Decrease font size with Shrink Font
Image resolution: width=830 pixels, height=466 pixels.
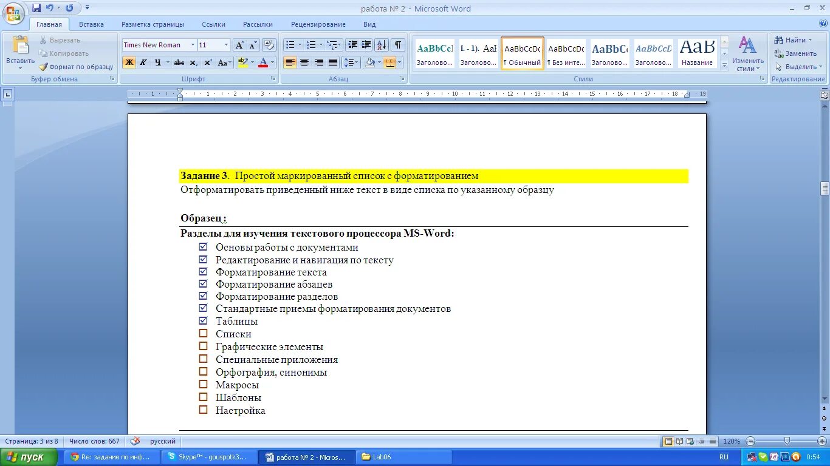click(x=253, y=45)
